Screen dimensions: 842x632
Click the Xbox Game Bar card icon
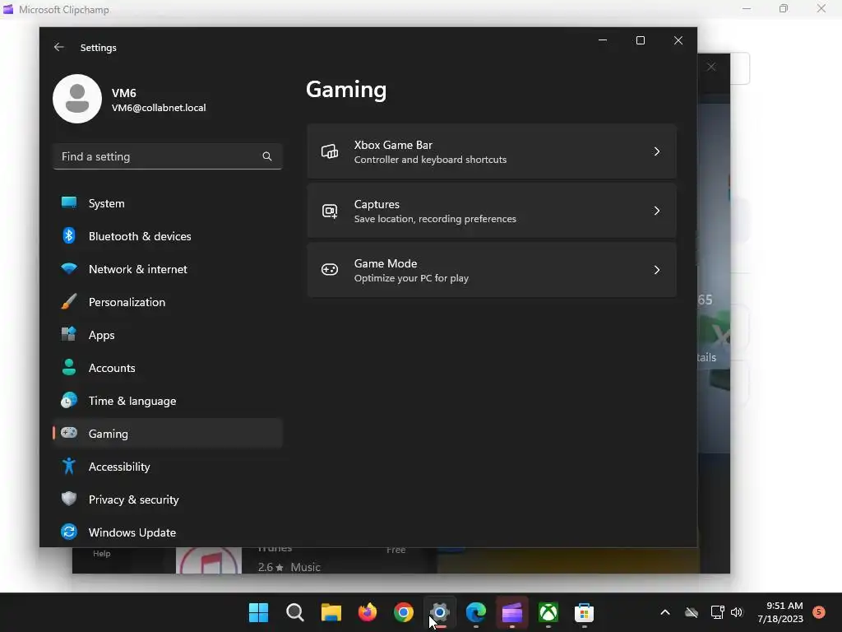[x=330, y=151]
